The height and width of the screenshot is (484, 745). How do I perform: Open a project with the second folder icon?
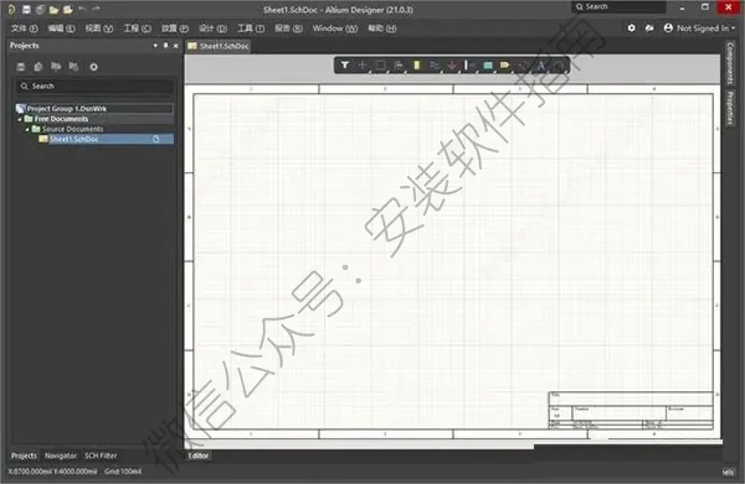click(x=68, y=9)
